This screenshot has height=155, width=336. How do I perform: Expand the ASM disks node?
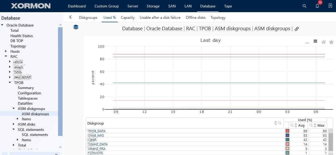point(14,124)
